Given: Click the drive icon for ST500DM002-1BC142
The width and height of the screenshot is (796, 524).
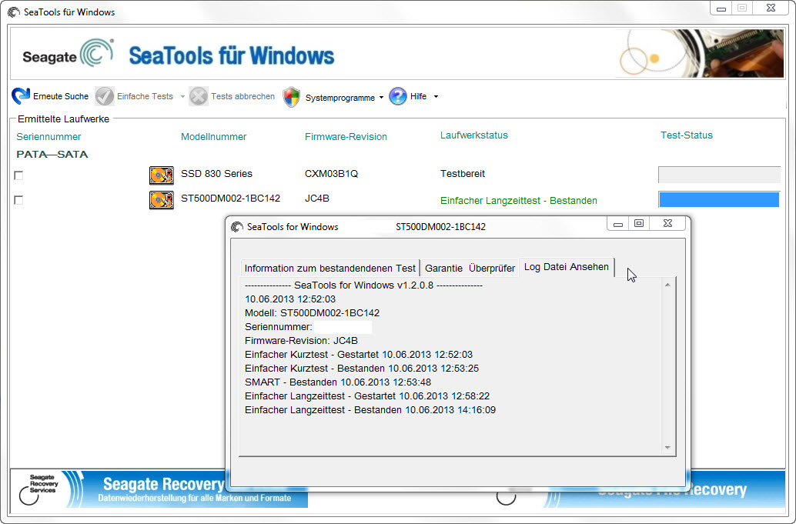Looking at the screenshot, I should tap(162, 200).
